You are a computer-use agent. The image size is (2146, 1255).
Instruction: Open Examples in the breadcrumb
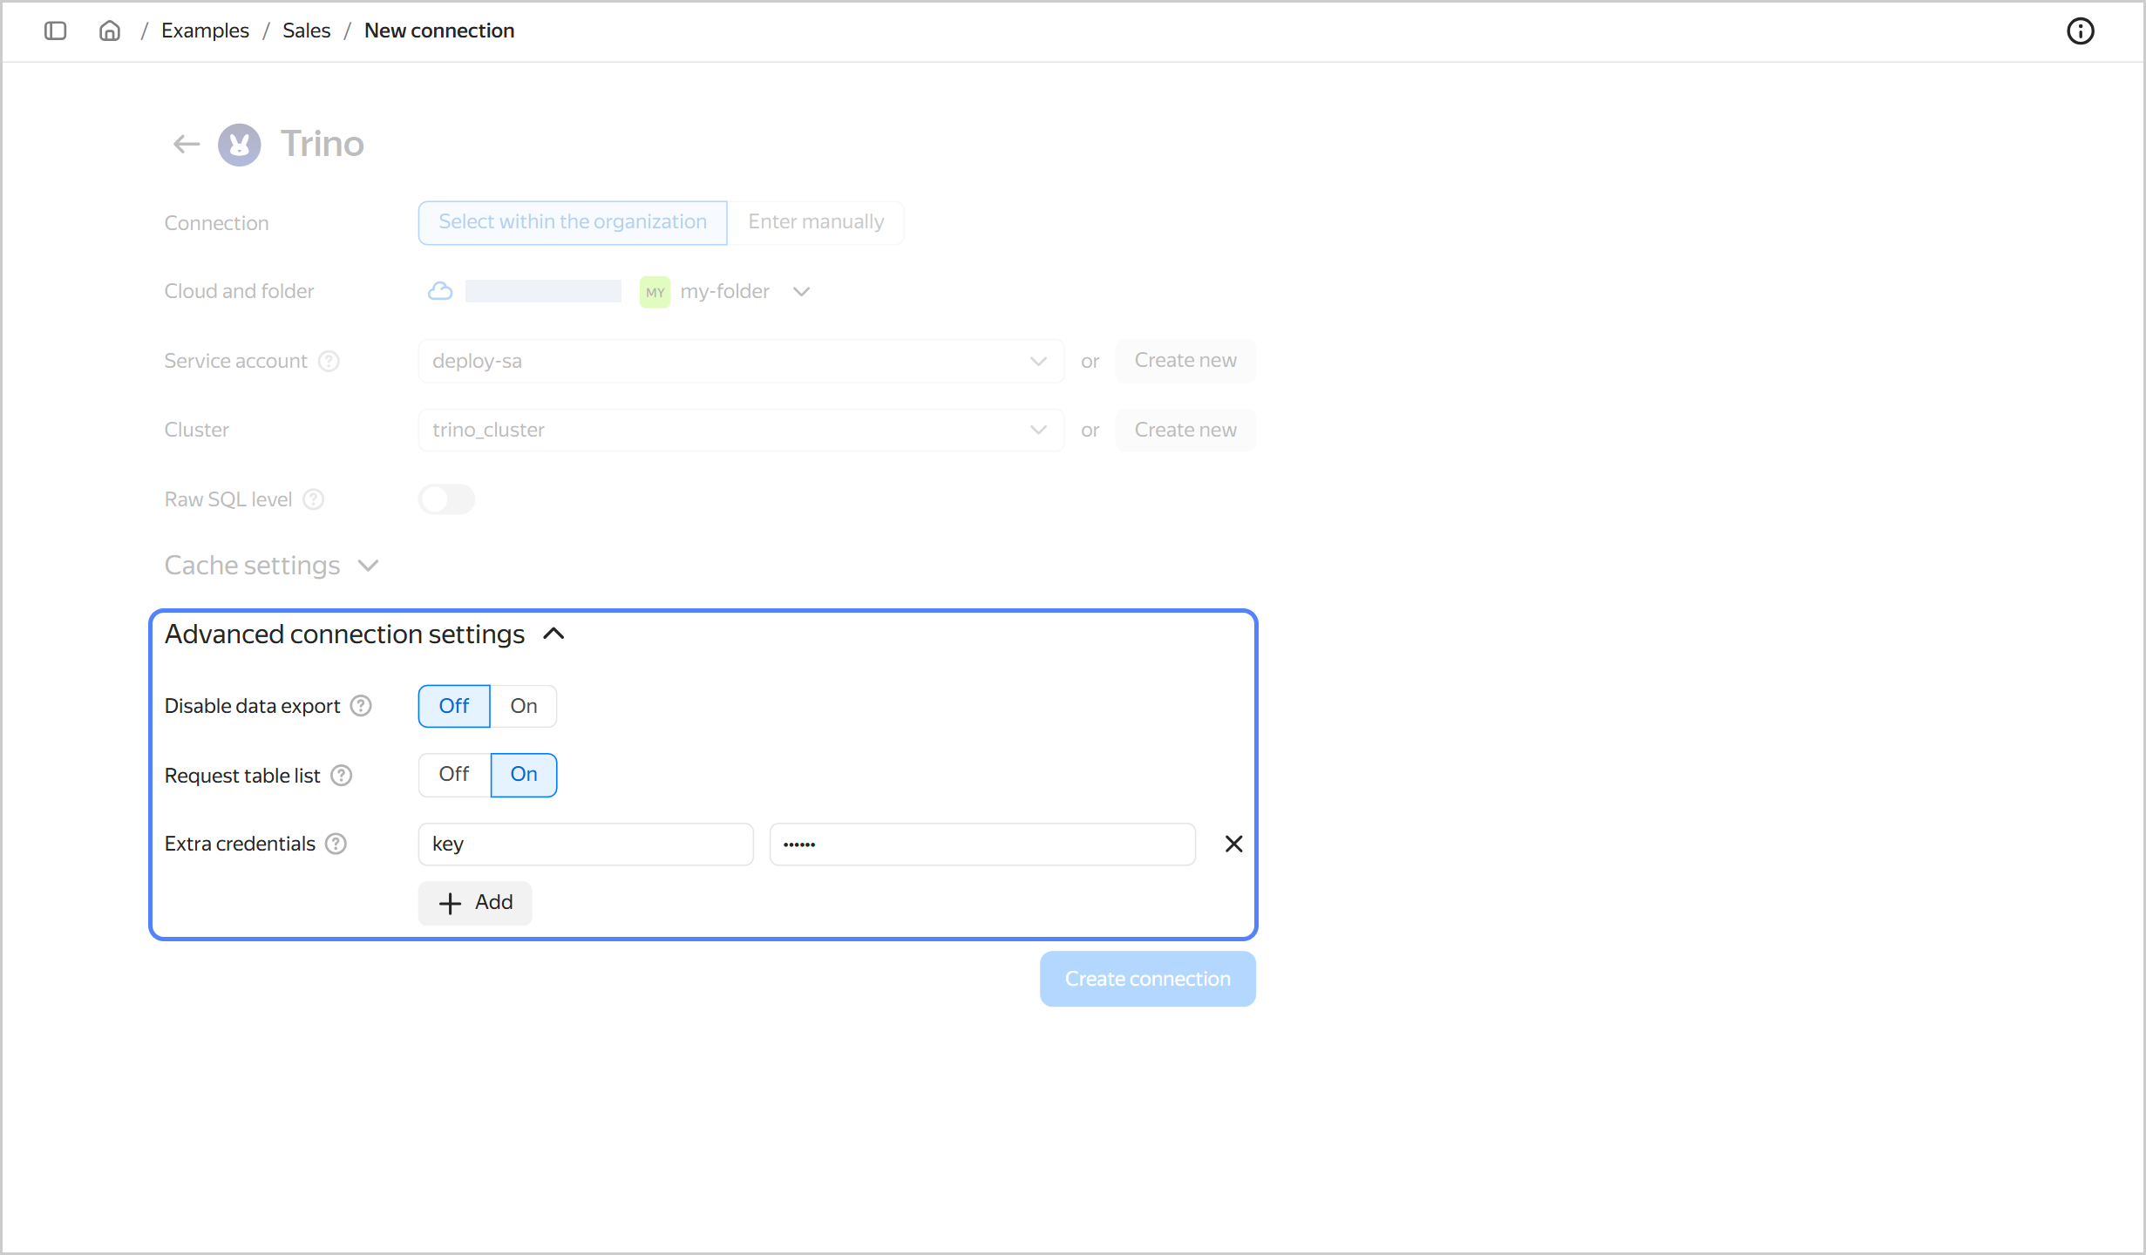coord(205,31)
